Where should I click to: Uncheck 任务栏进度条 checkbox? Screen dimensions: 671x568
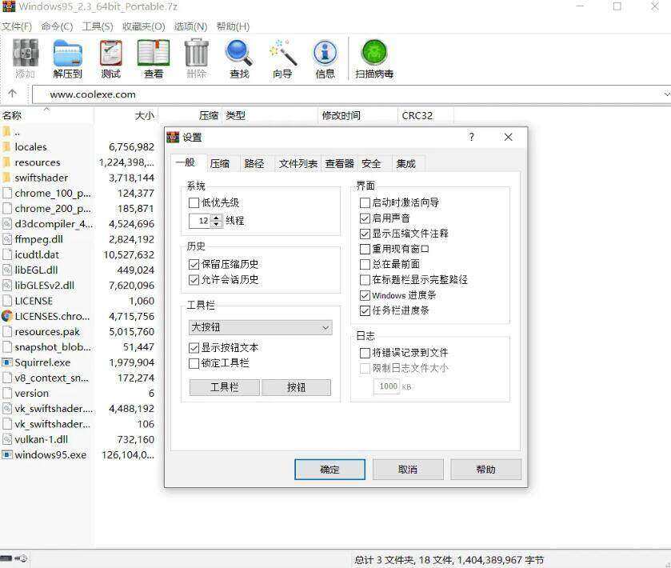click(365, 310)
